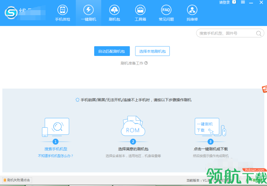This screenshot has width=267, height=186.
Task: Click the step 1 search device illustration
Action: (x=55, y=127)
